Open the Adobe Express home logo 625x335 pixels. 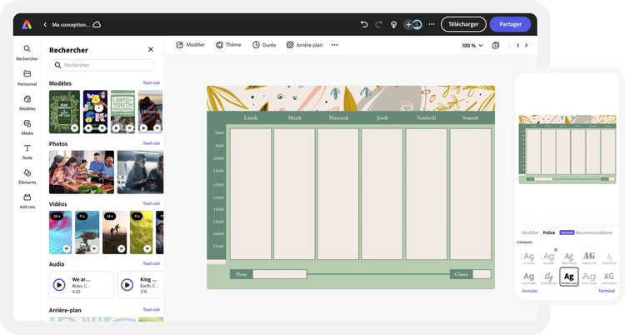pos(27,25)
